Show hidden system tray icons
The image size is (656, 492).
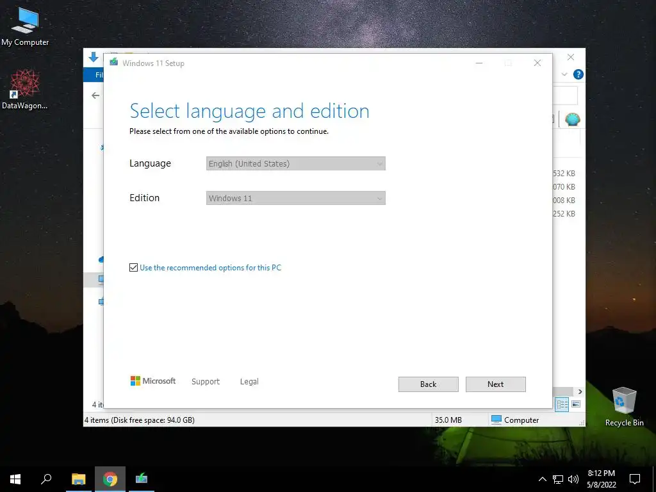[x=542, y=479]
